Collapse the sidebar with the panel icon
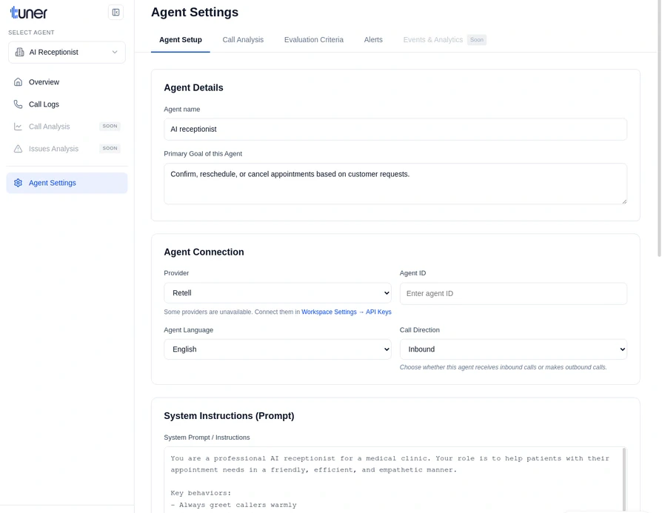 (x=116, y=12)
